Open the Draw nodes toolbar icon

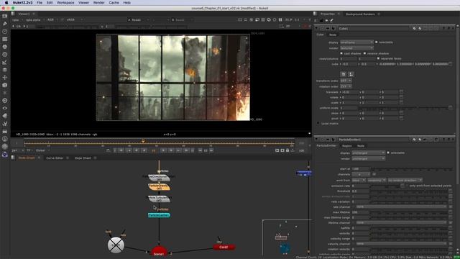point(5,24)
